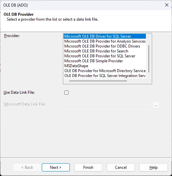Select Microsoft OLE DB Driver for SQL Server
The image size is (172, 176).
(x=105, y=36)
